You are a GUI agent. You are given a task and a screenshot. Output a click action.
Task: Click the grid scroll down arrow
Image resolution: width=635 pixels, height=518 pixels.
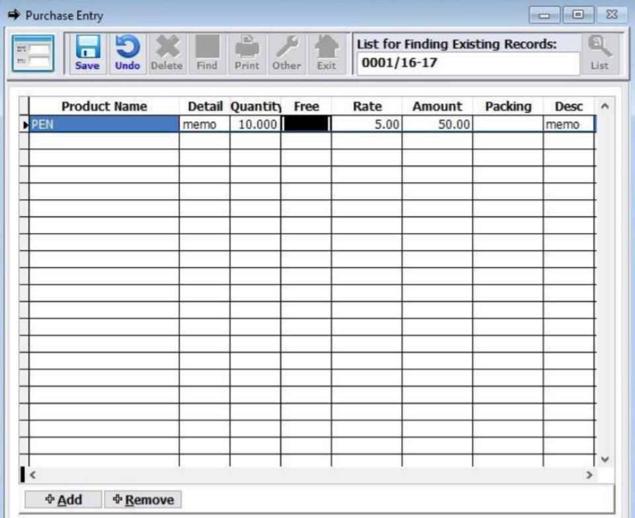[x=605, y=459]
